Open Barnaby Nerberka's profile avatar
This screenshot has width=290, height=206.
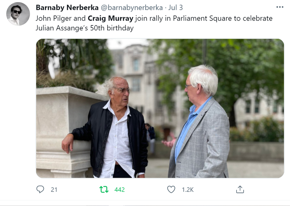(18, 14)
